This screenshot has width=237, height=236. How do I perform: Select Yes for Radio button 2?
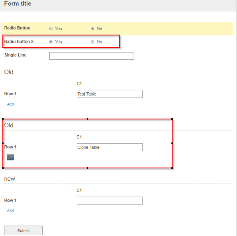pos(51,42)
